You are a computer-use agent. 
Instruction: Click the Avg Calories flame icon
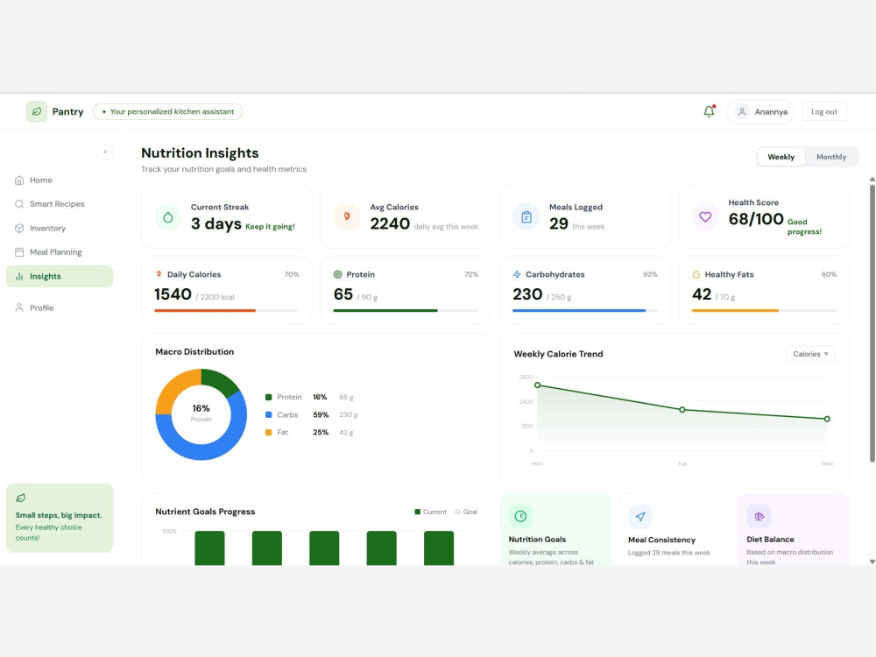[x=347, y=216]
